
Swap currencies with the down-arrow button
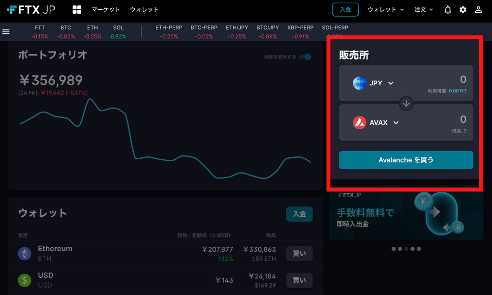click(406, 103)
